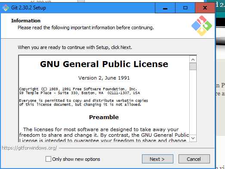
Task: Click the Preamble heading
Action: 104,117
